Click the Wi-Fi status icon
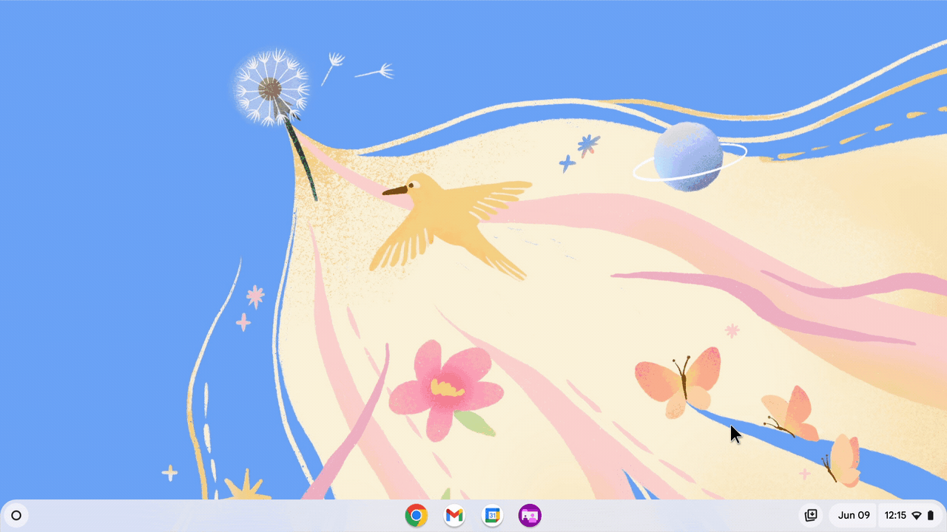947x532 pixels. point(917,516)
